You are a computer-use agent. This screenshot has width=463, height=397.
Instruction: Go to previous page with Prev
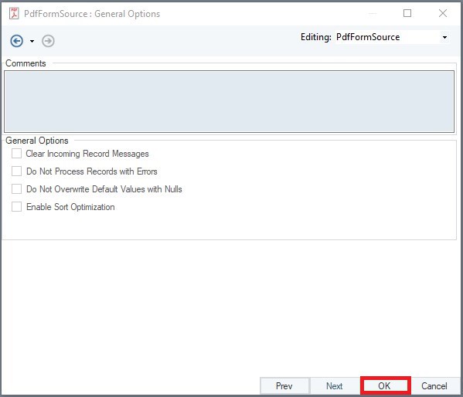[x=284, y=385]
